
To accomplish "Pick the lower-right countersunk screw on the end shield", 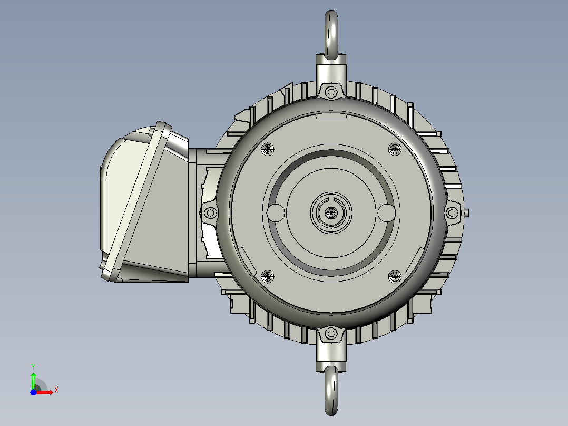I will click(395, 277).
